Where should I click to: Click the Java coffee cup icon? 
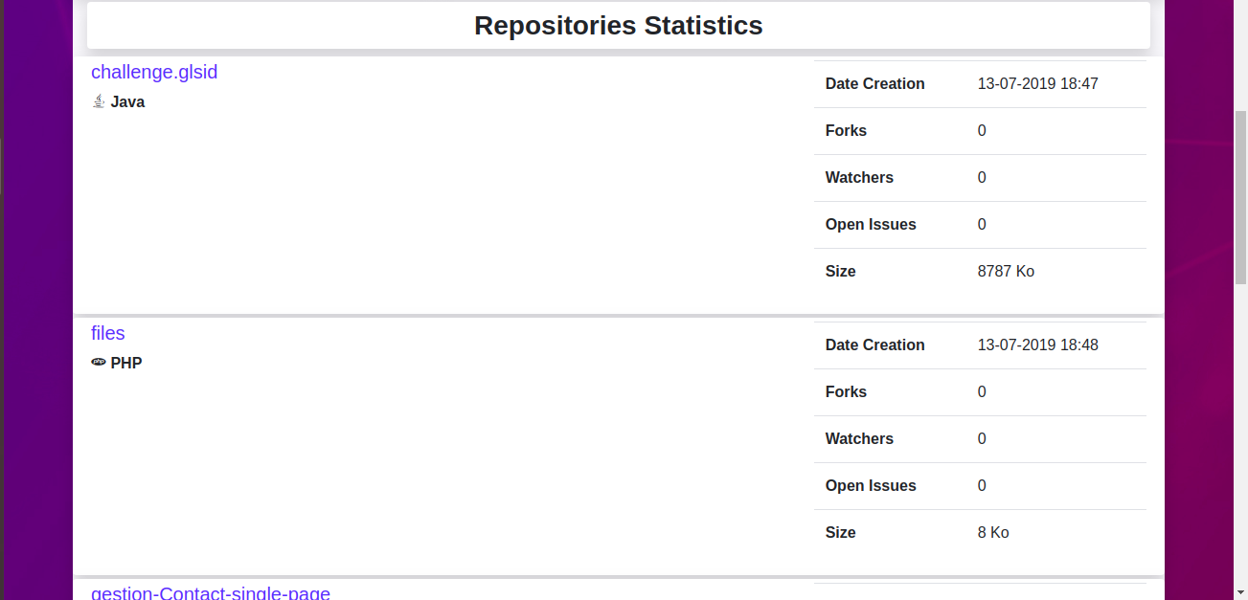coord(99,100)
